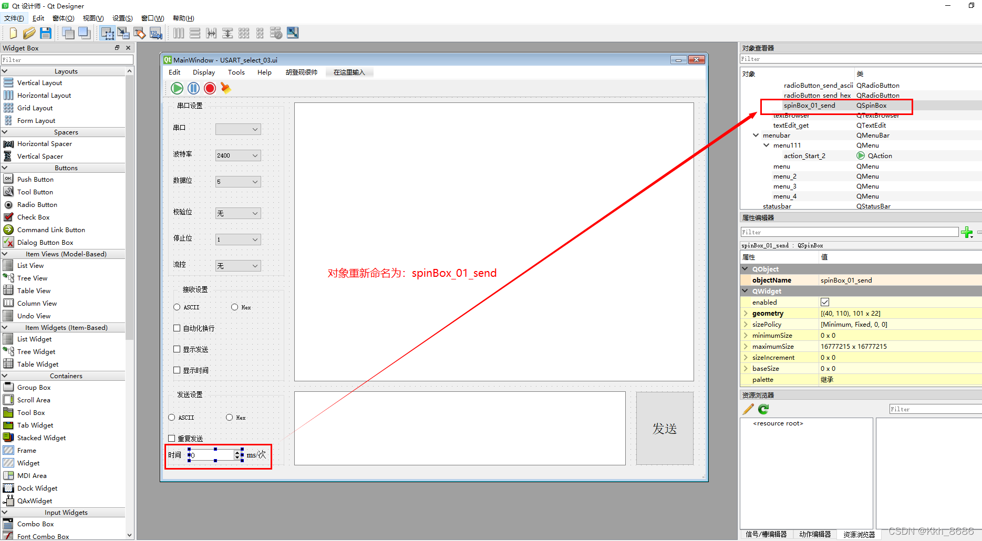The width and height of the screenshot is (982, 541).
Task: Click the New form toolbar icon
Action: [13, 33]
